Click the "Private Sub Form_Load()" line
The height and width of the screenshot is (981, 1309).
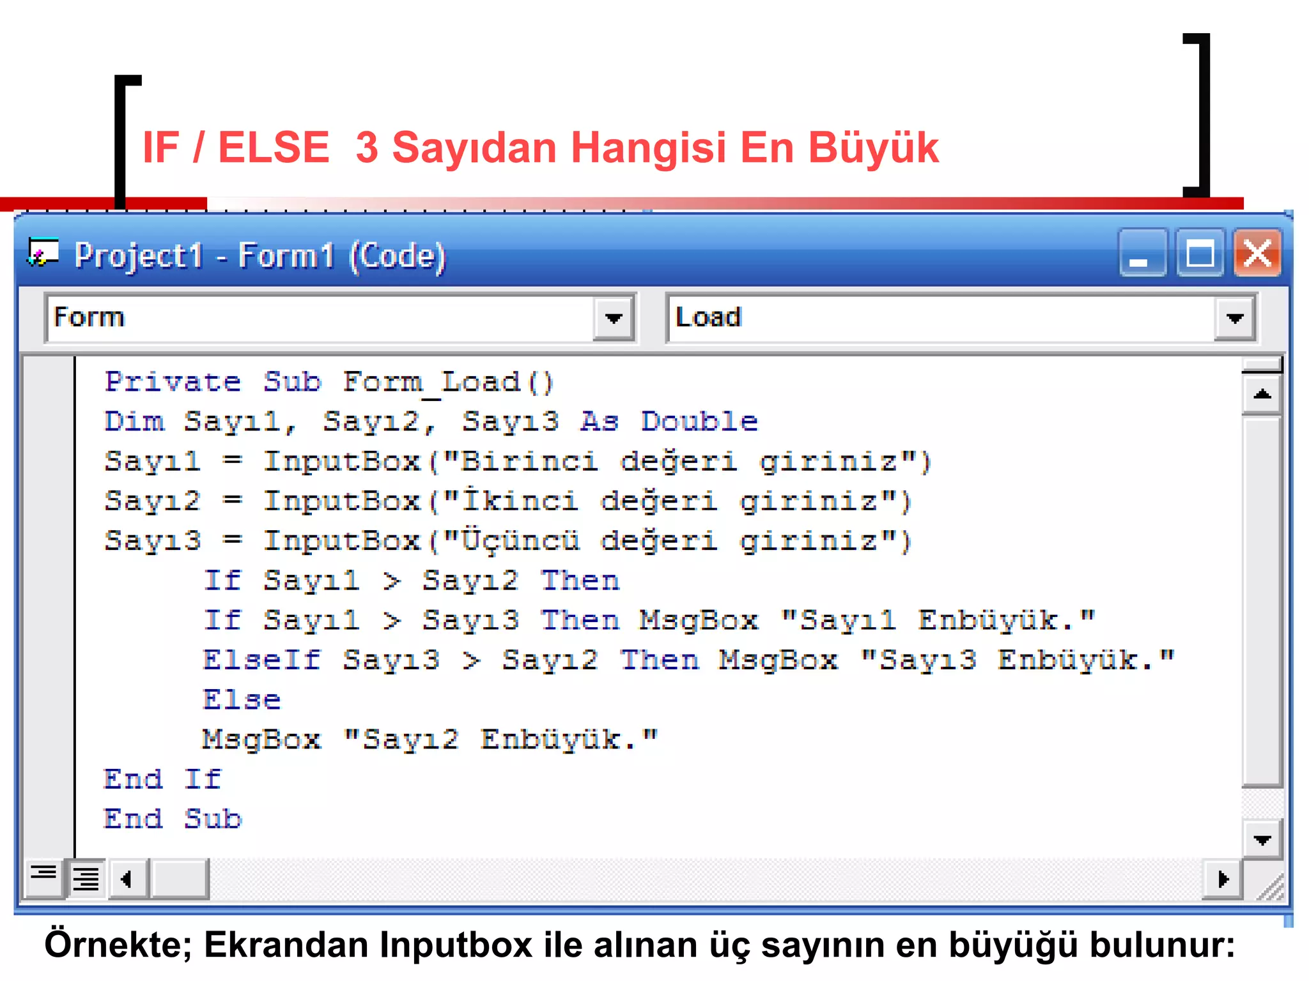pyautogui.click(x=329, y=383)
